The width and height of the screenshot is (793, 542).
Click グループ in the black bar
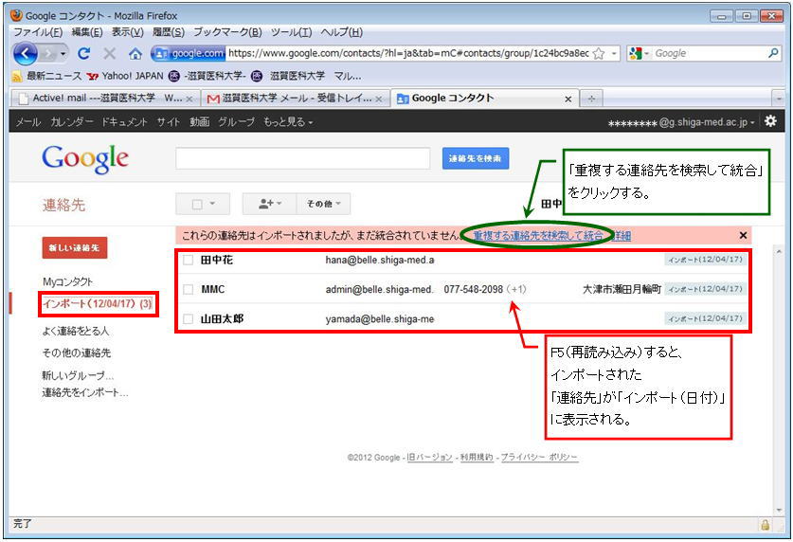click(x=236, y=122)
